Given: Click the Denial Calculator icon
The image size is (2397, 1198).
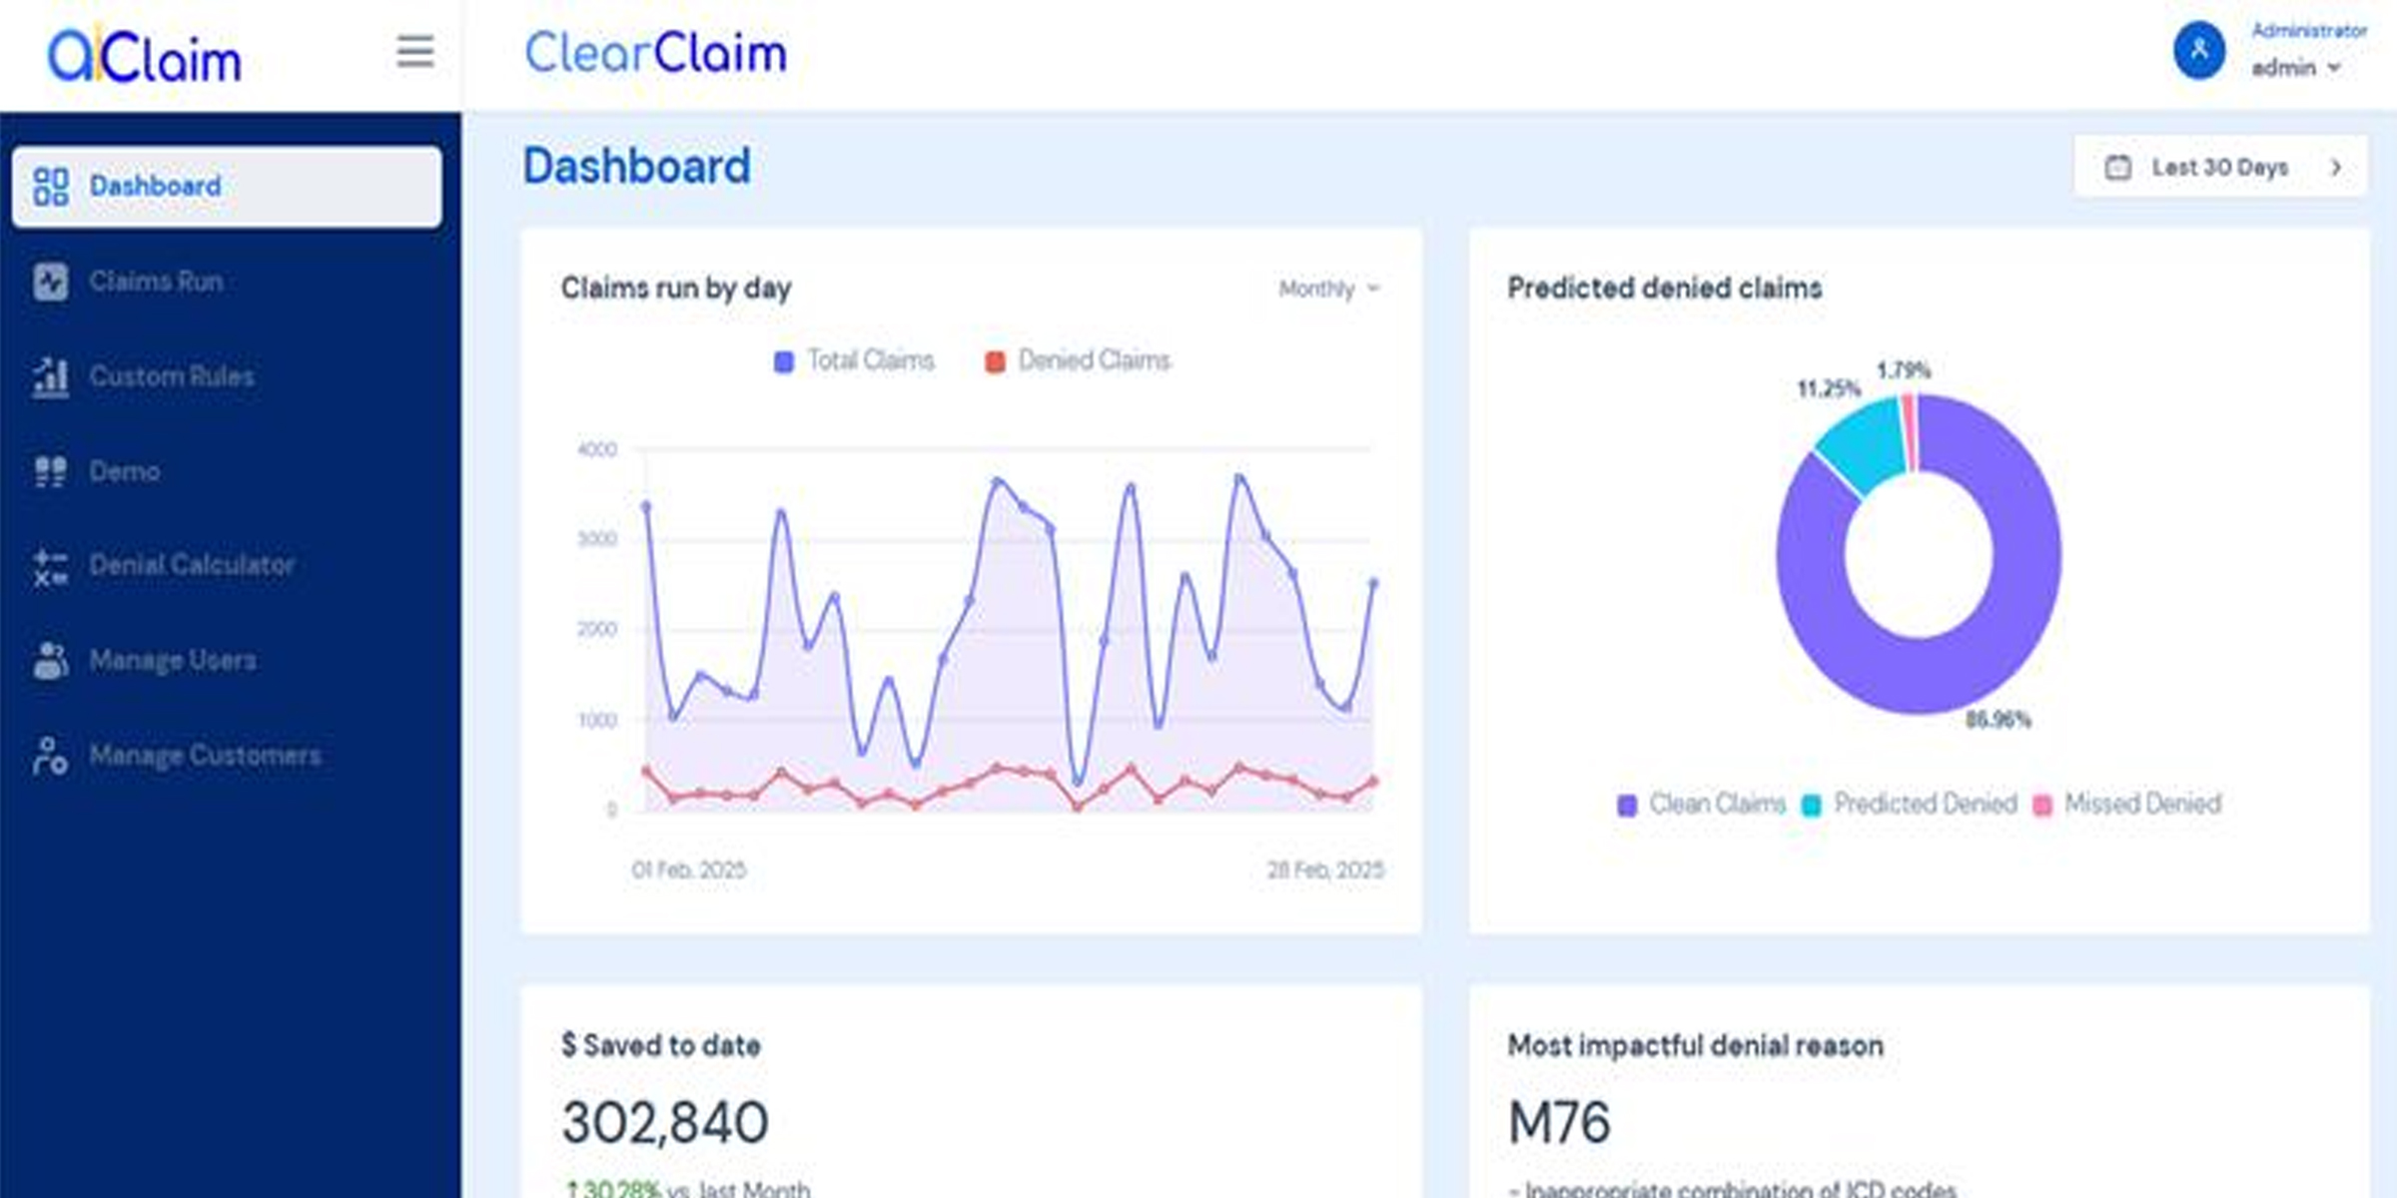Looking at the screenshot, I should (x=50, y=566).
